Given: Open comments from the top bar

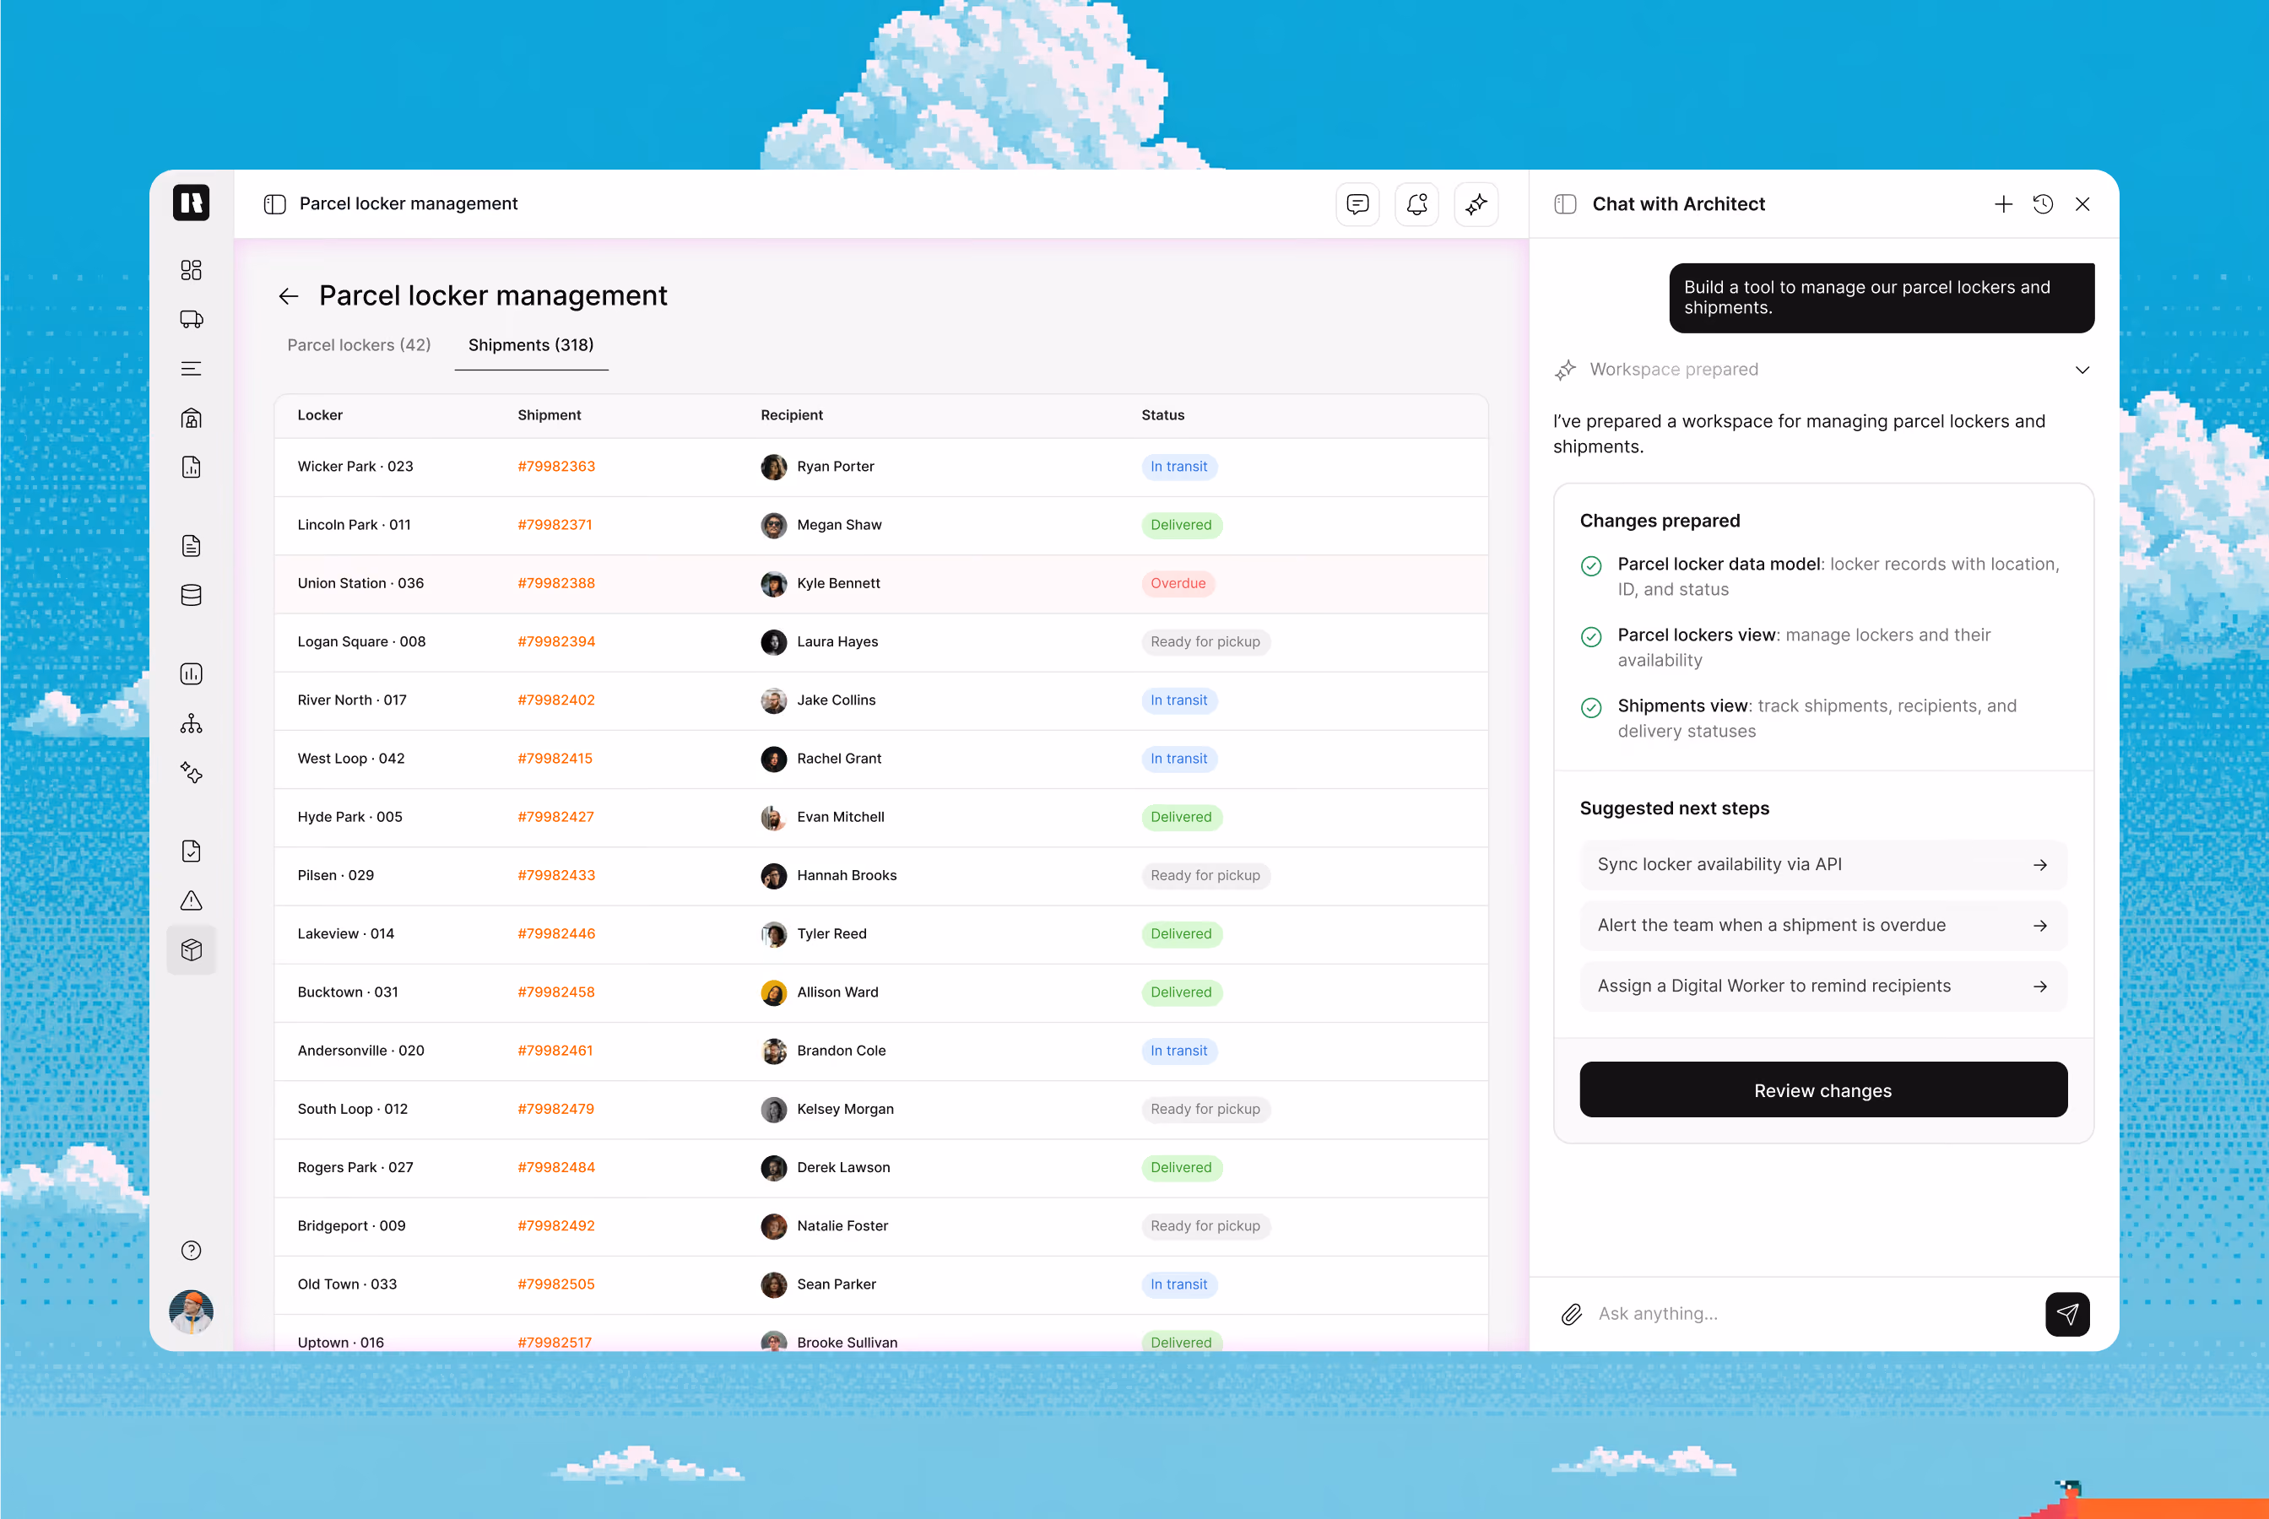Looking at the screenshot, I should [x=1357, y=204].
